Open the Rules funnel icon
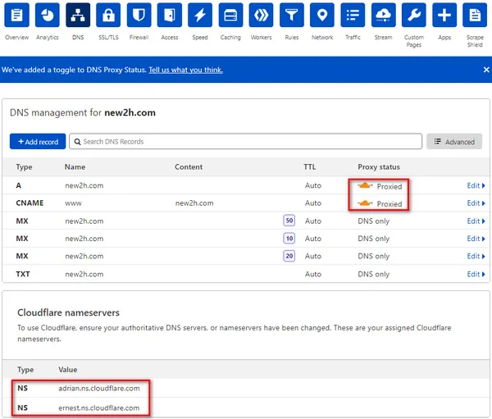 (291, 15)
